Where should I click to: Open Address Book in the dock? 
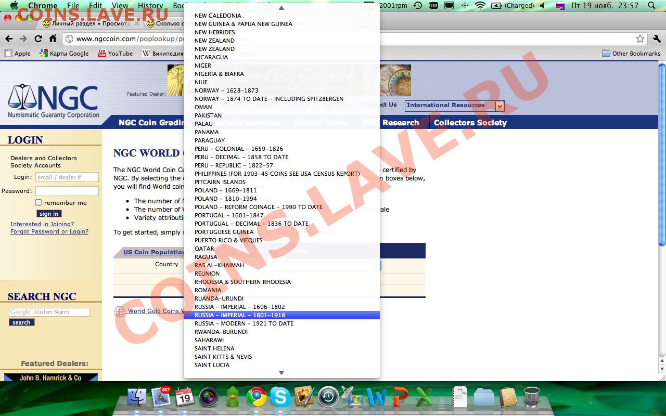[x=508, y=397]
